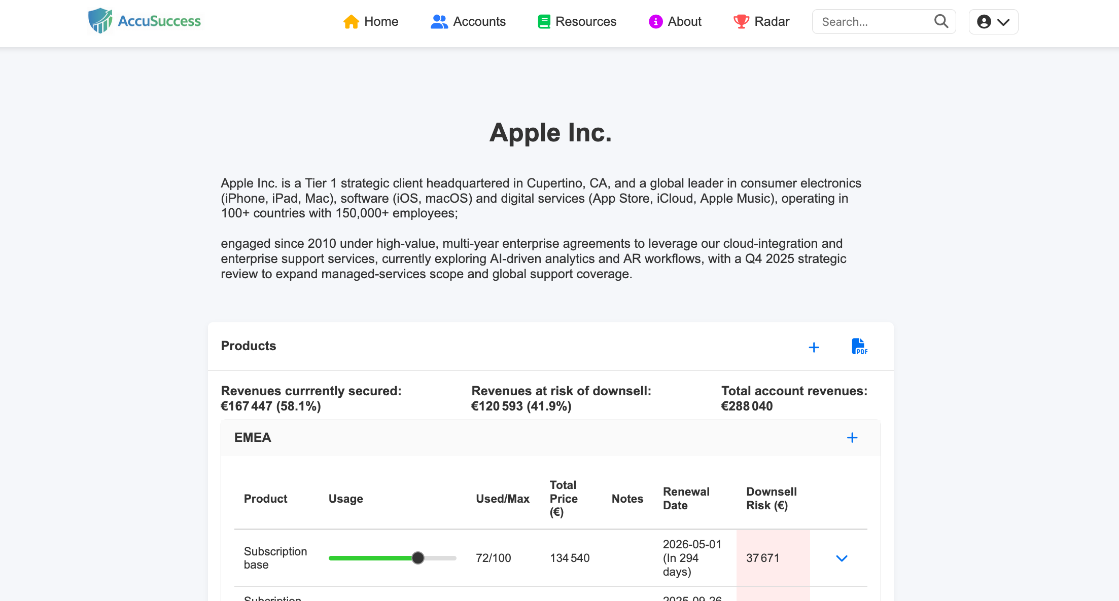
Task: Click the Revenues at risk figure €120 593
Action: point(497,406)
